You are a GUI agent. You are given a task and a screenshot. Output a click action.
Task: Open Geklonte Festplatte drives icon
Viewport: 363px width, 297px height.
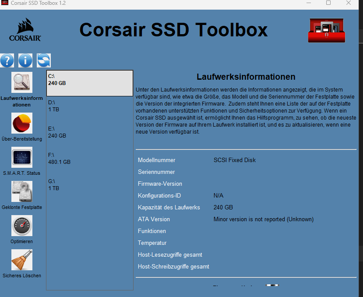point(22,191)
